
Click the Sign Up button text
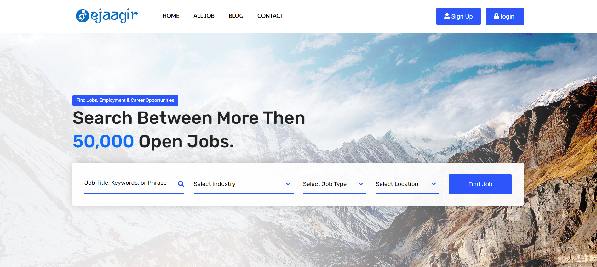462,16
